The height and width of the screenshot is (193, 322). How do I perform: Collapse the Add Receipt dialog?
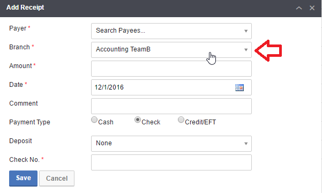(299, 8)
